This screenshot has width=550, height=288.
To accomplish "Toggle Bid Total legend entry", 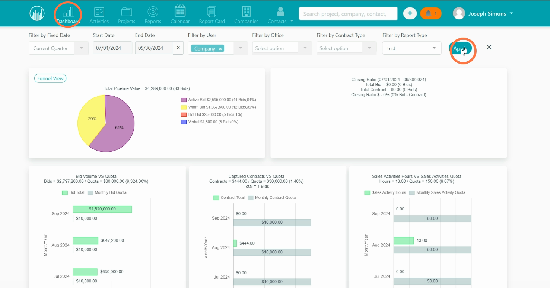I will click(73, 193).
